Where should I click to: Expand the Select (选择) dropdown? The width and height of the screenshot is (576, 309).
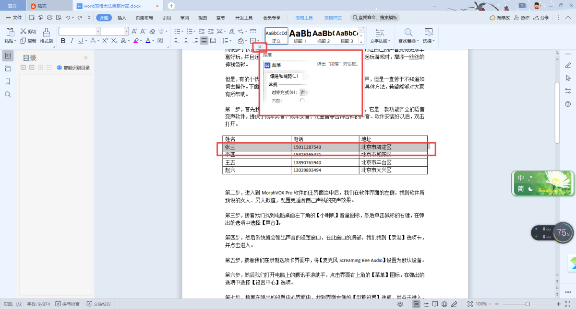[x=429, y=41]
